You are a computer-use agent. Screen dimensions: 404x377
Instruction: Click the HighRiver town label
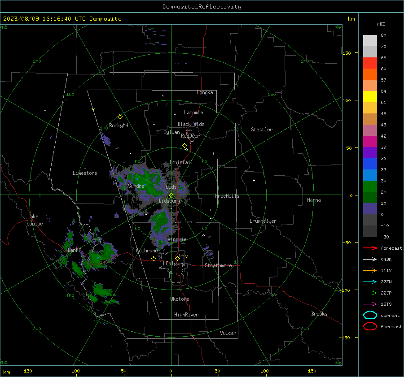186,315
